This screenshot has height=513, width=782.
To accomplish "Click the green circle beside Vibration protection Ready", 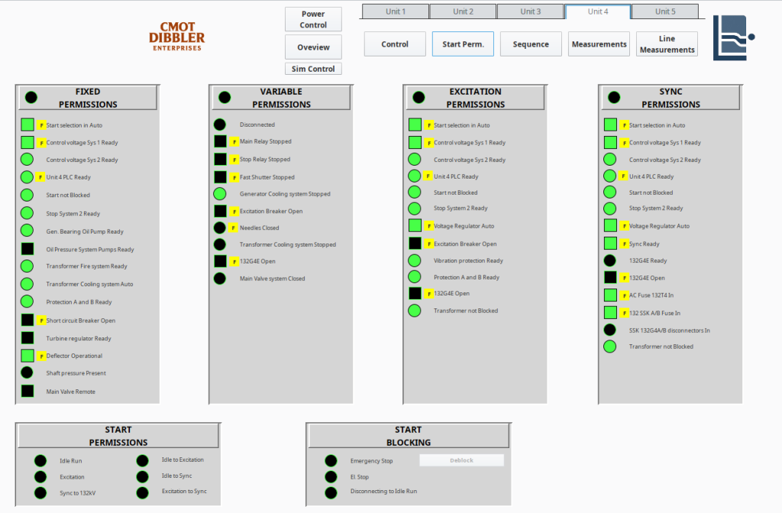I will 415,260.
